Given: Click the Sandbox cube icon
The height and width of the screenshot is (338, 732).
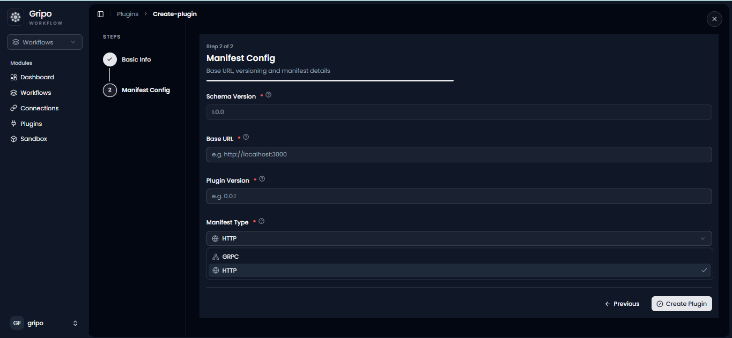Looking at the screenshot, I should [x=14, y=139].
